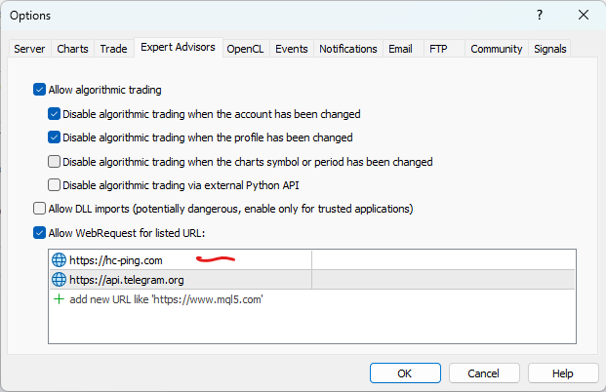Switch to the Notifications tab

tap(348, 49)
